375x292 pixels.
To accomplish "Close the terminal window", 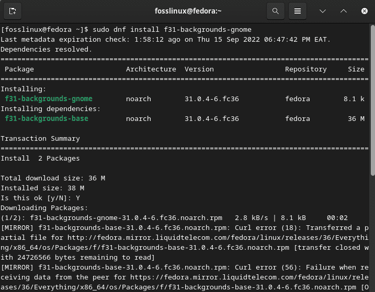I will tap(364, 11).
